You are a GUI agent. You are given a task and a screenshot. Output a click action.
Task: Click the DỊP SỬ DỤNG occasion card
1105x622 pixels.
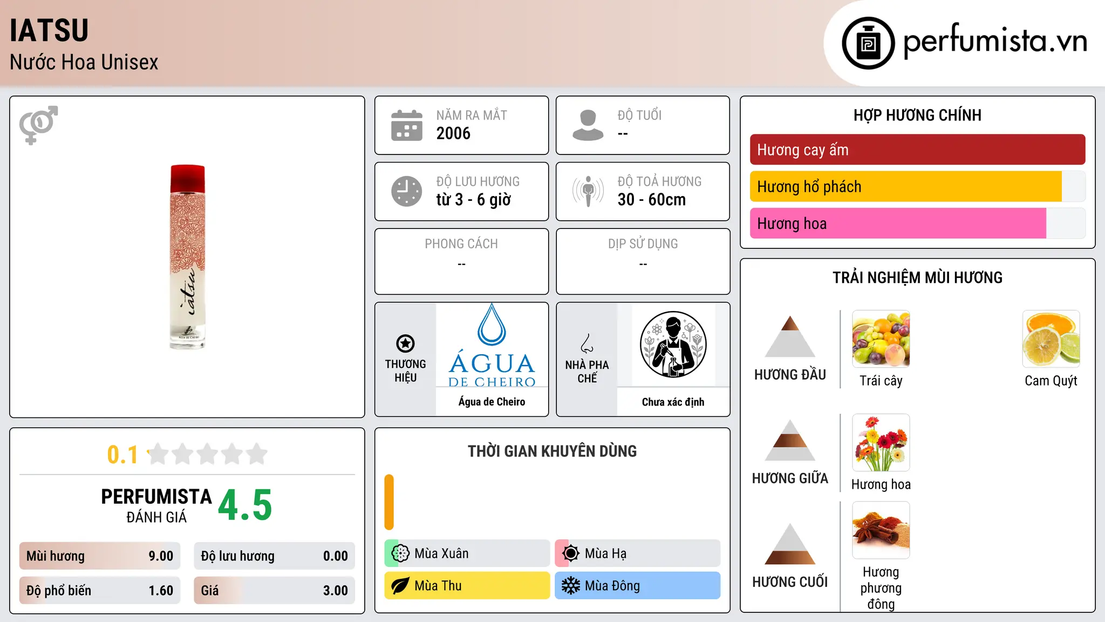(x=643, y=261)
